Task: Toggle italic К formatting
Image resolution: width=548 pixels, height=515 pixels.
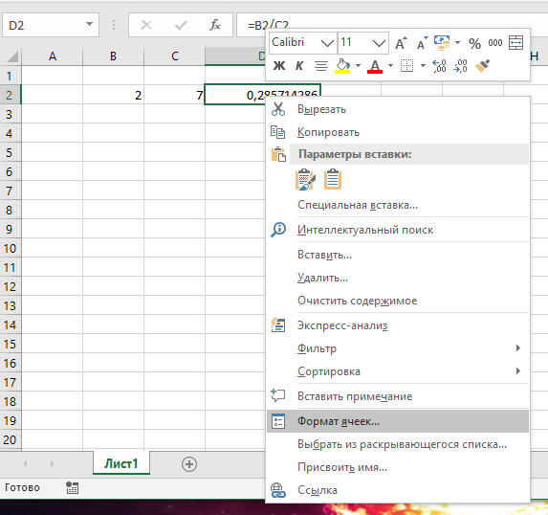Action: click(299, 65)
